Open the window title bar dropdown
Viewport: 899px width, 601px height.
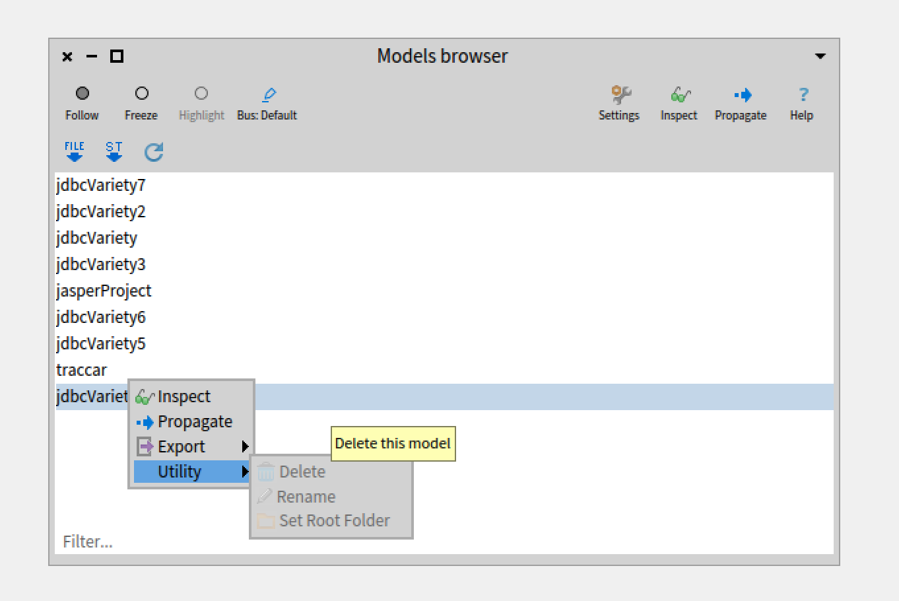pos(820,56)
